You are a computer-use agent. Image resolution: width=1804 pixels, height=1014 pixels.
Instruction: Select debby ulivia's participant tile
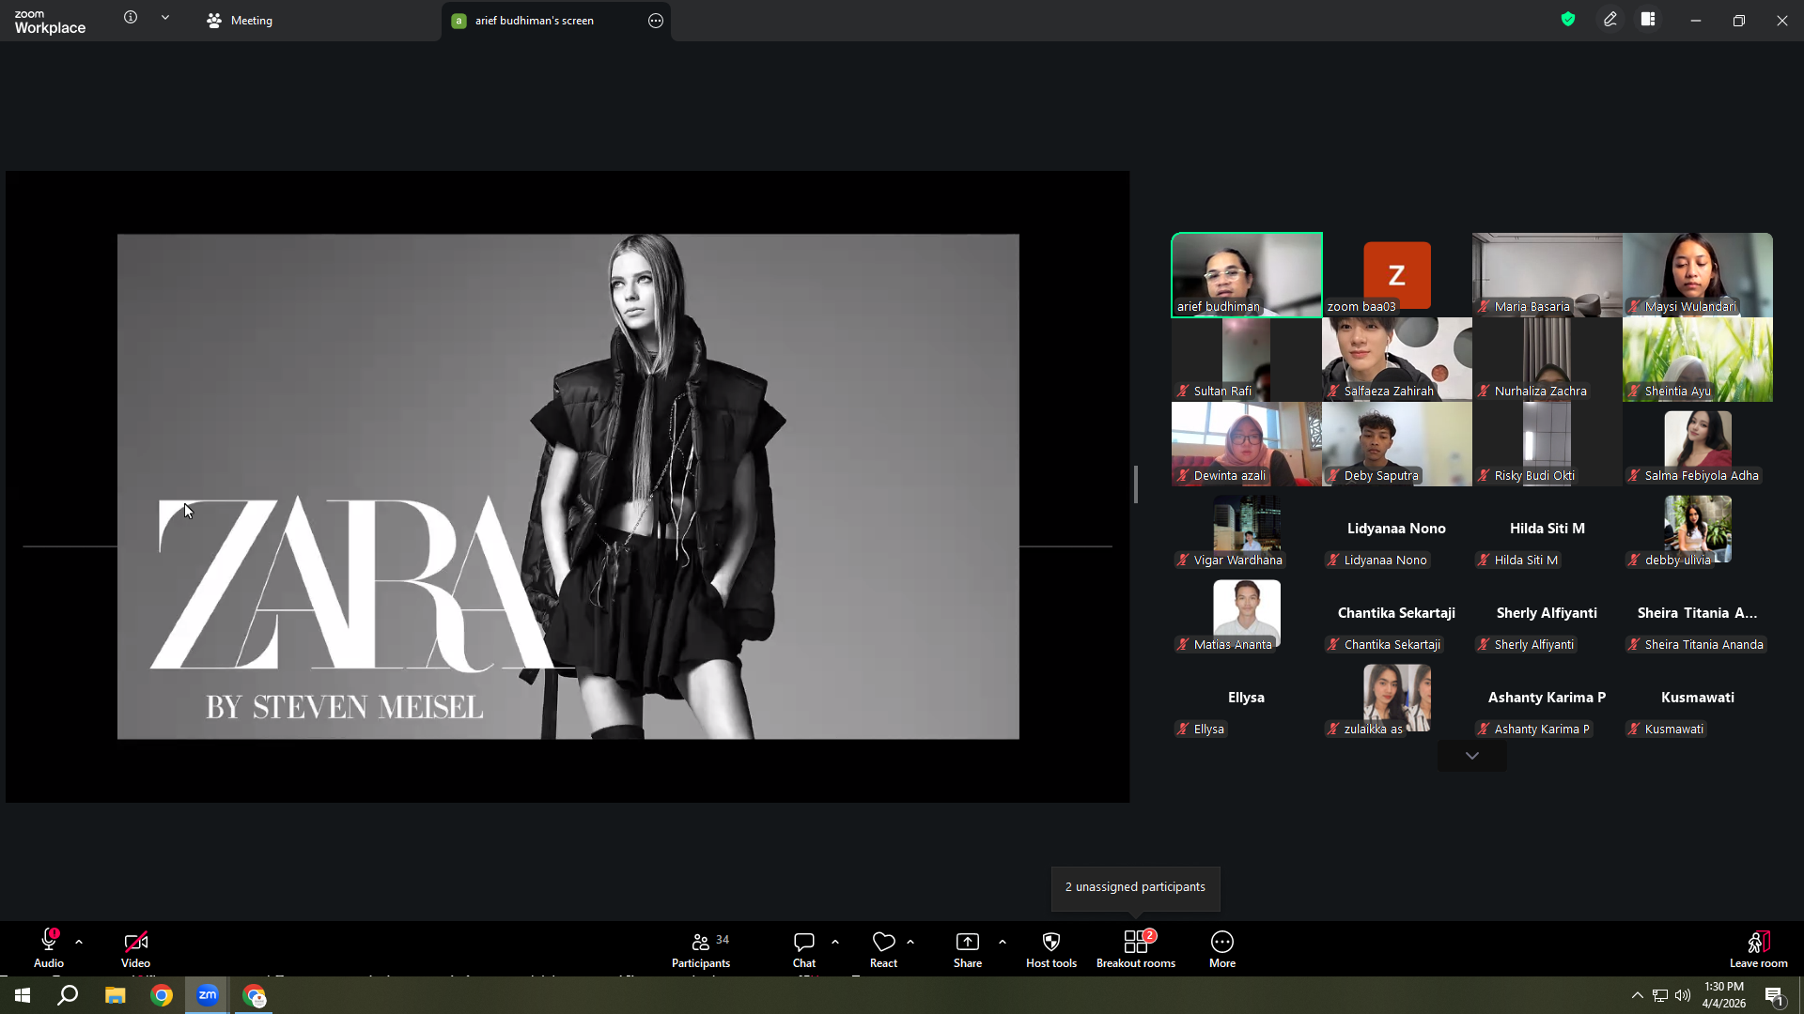pyautogui.click(x=1698, y=529)
